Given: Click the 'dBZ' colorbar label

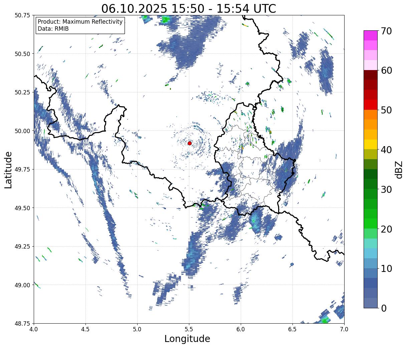Looking at the screenshot, I should pos(398,169).
